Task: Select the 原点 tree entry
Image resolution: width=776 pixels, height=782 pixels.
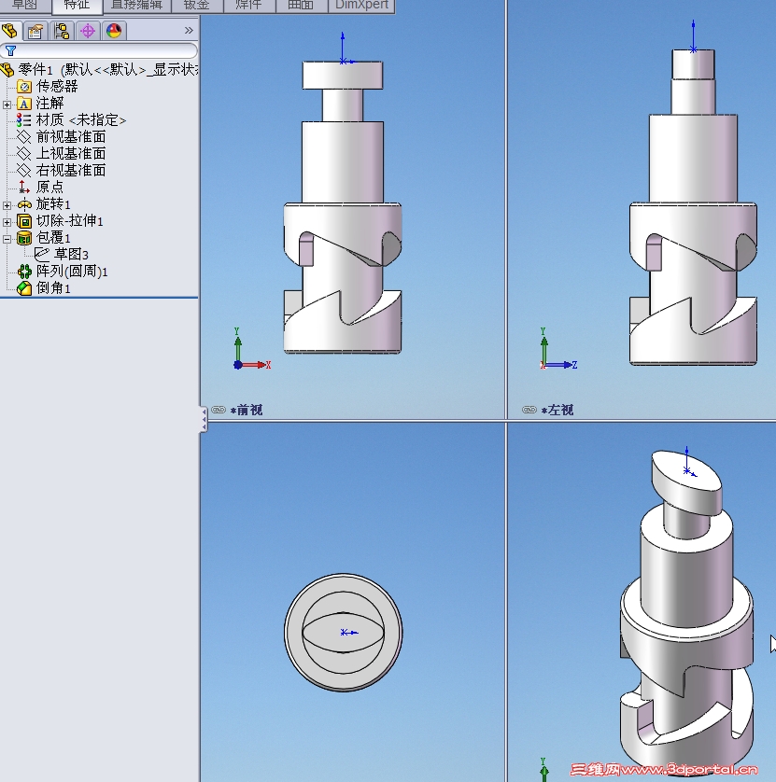Action: click(49, 187)
